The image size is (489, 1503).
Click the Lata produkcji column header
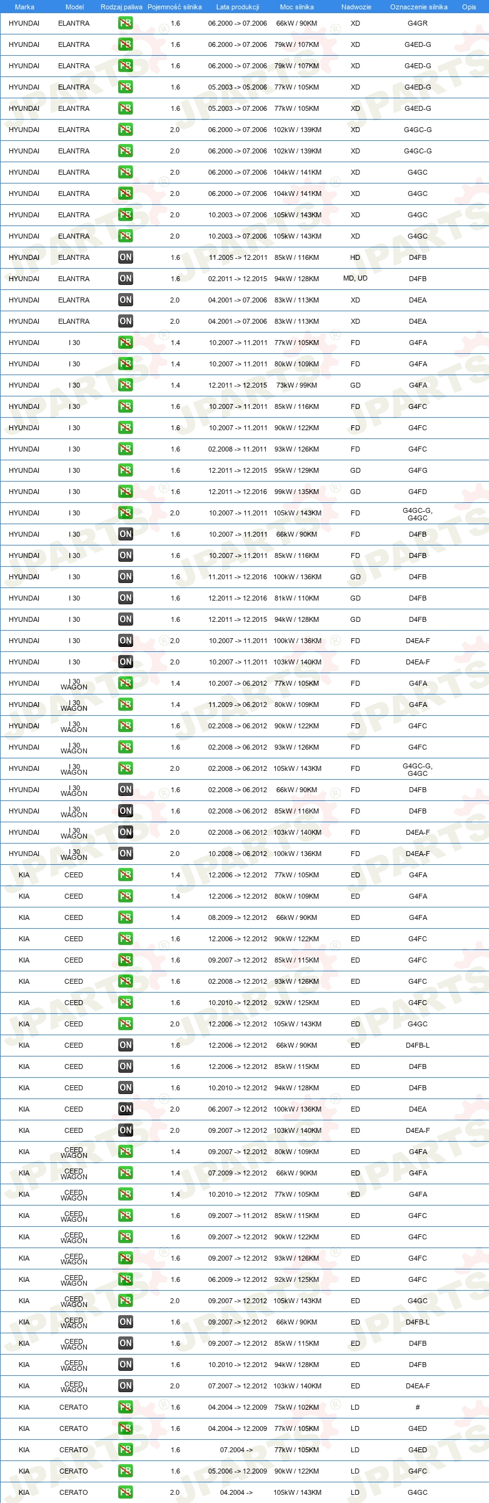point(238,7)
